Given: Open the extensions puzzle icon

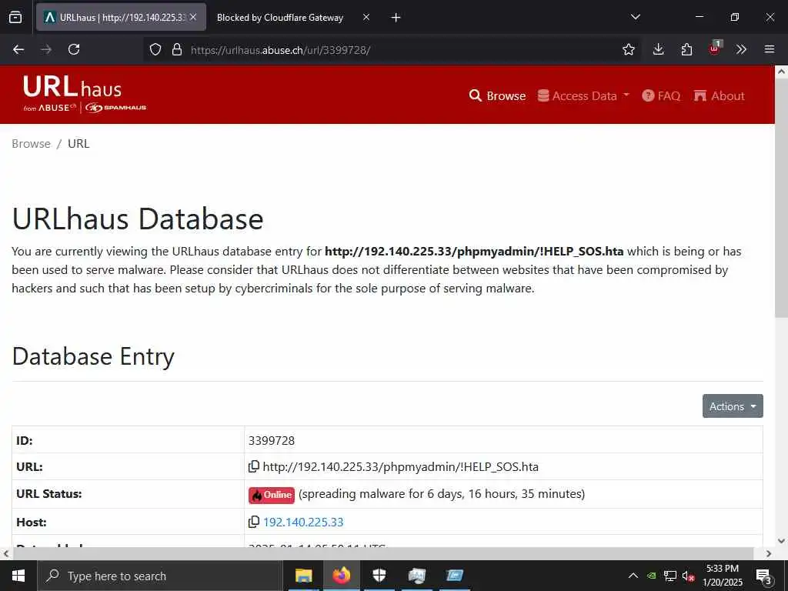Looking at the screenshot, I should [x=686, y=49].
